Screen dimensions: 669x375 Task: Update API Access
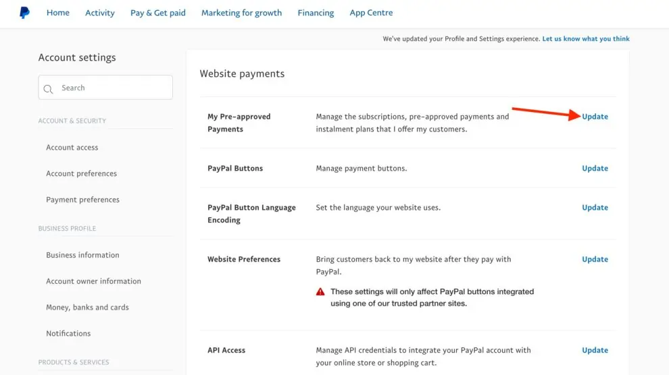[x=595, y=350]
